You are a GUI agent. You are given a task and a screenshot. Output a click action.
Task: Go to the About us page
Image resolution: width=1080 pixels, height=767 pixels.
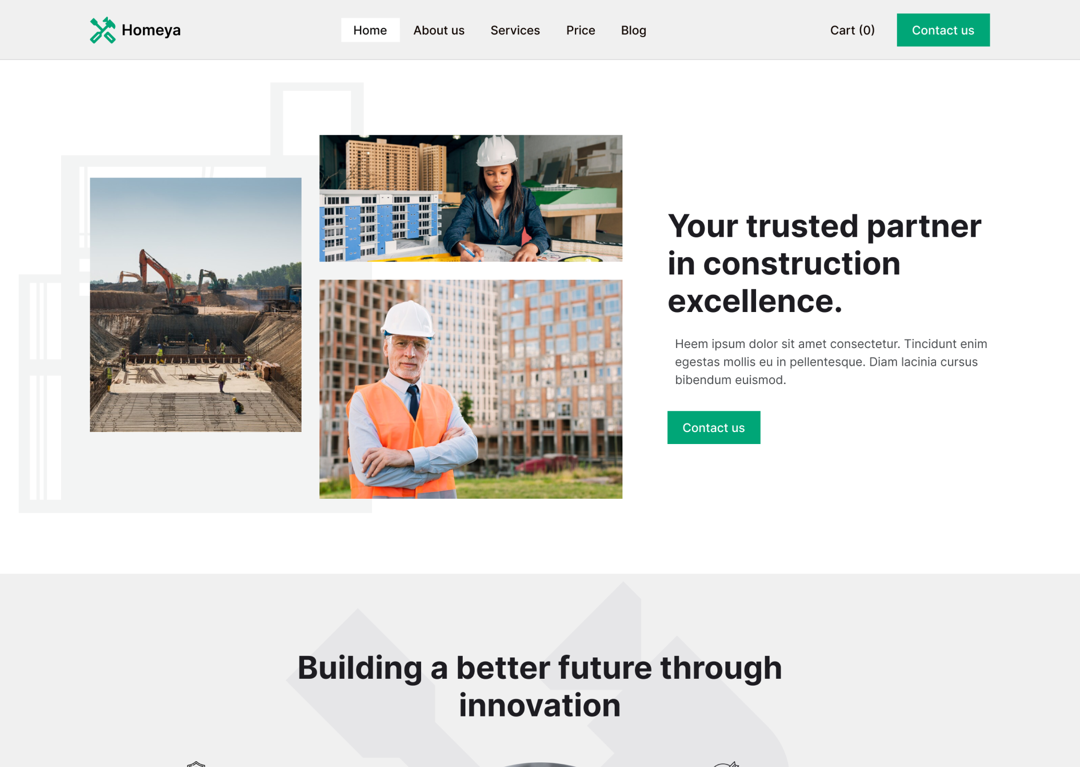click(439, 30)
